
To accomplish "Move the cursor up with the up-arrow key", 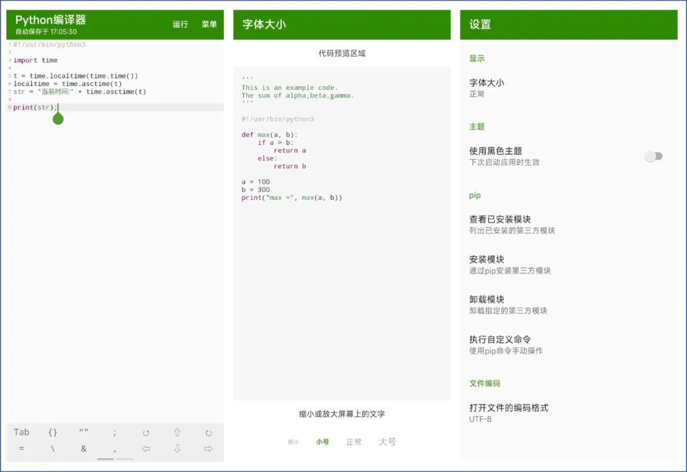I will (x=177, y=433).
